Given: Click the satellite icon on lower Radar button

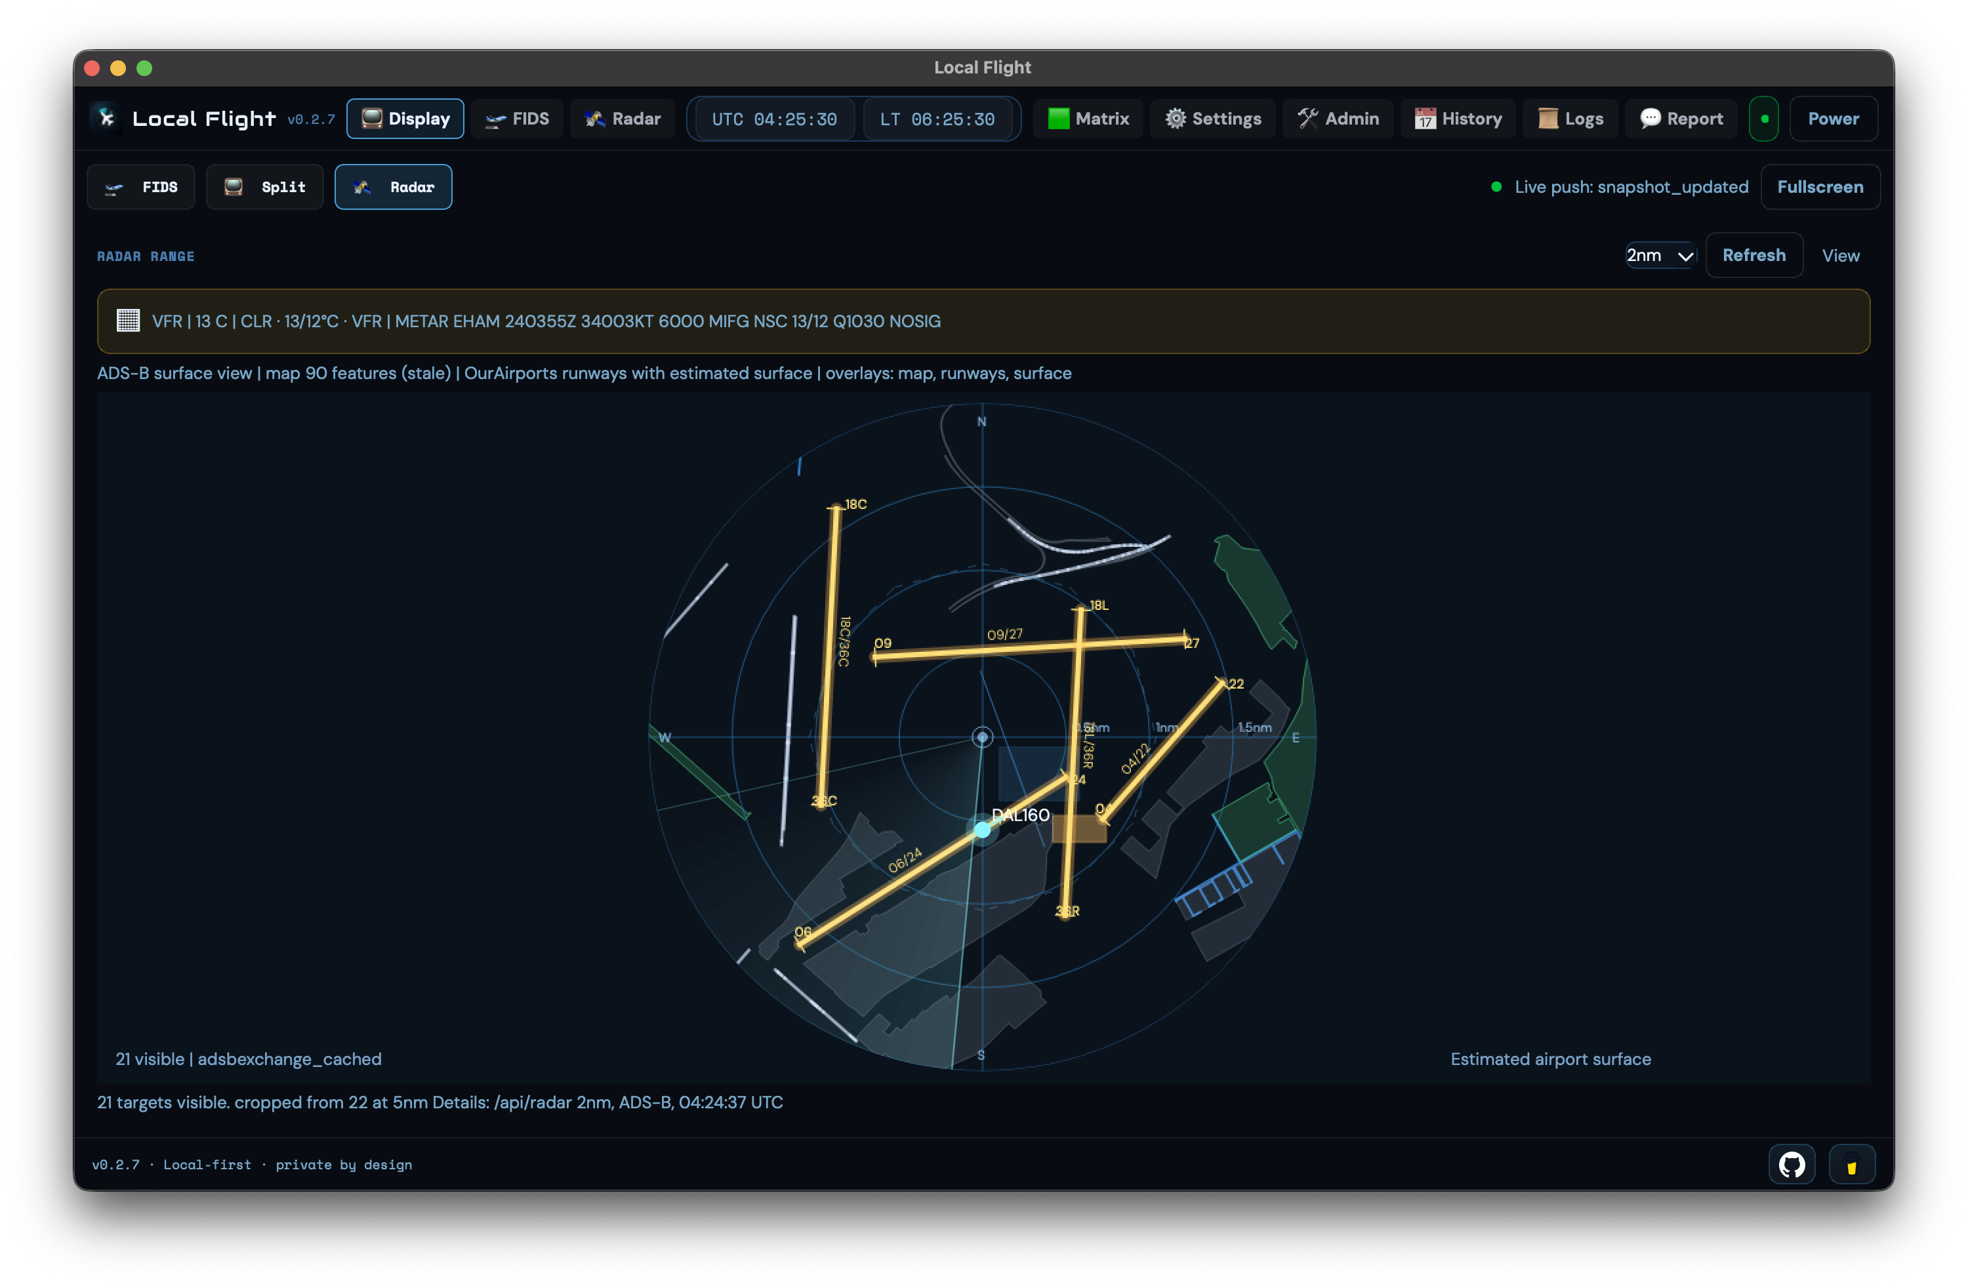Looking at the screenshot, I should click(361, 187).
